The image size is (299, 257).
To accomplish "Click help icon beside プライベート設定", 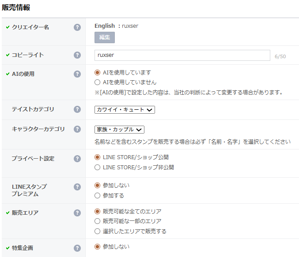I will (x=77, y=159).
